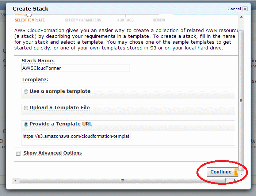This screenshot has height=196, width=256.
Task: Click horizontal scrollbar right arrow
Action: [235, 180]
